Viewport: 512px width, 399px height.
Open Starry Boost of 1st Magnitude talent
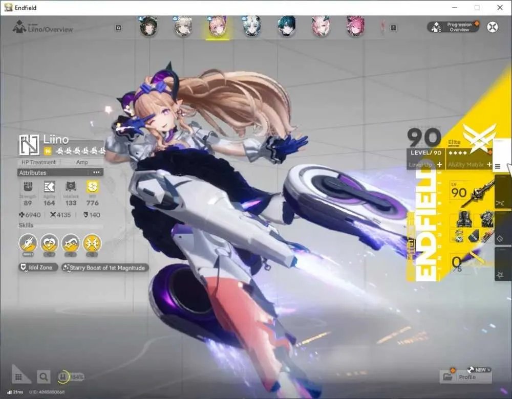click(x=105, y=268)
